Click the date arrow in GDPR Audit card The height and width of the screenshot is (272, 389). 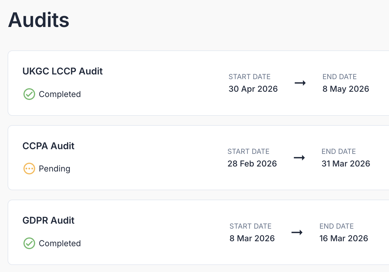[297, 232]
